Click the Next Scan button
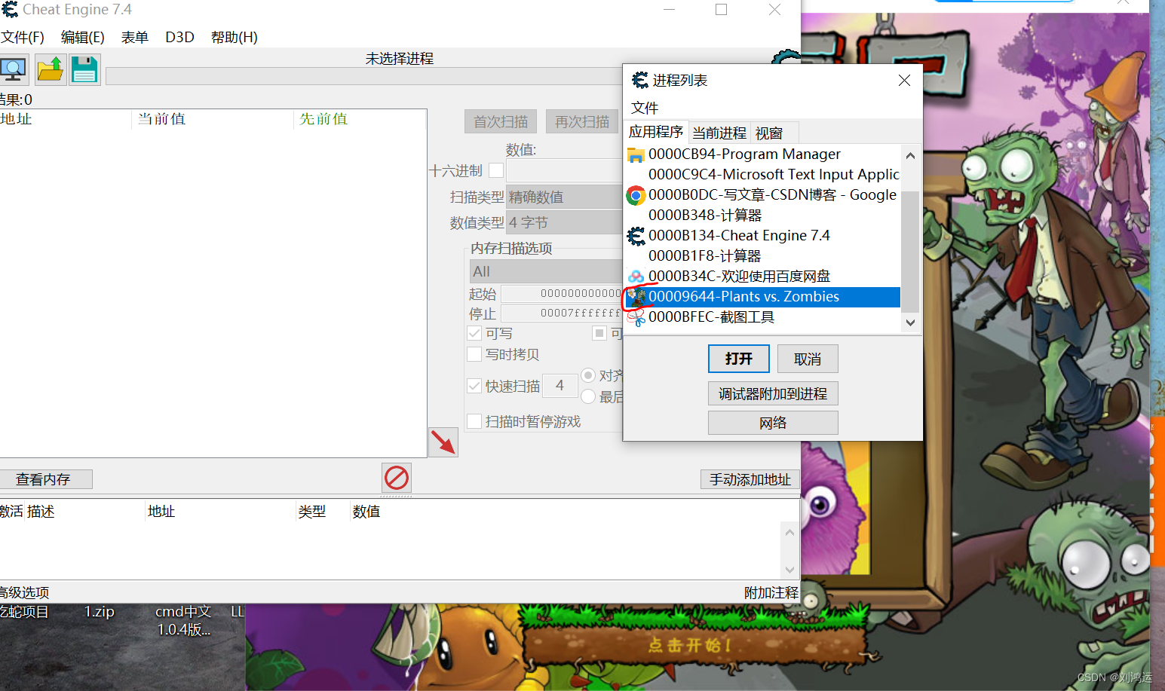Screen dimensions: 1165x691 pos(582,121)
